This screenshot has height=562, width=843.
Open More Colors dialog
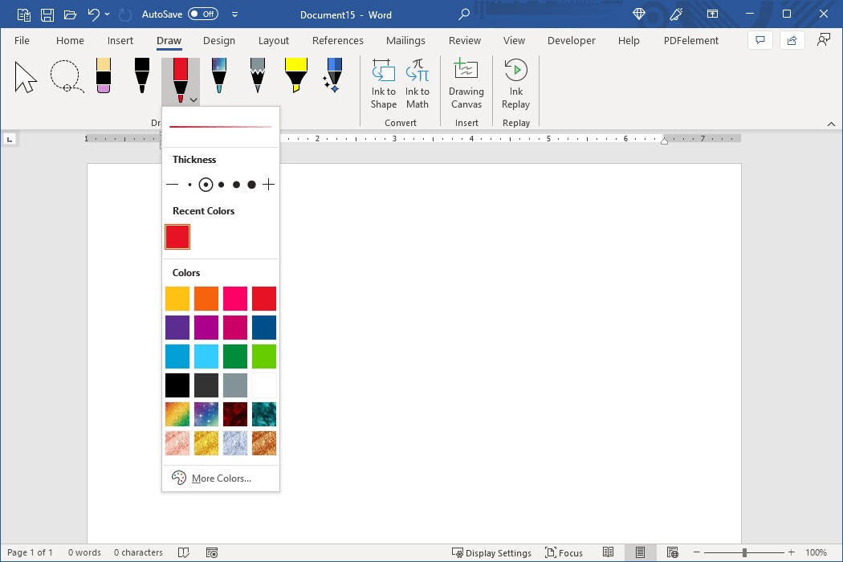[221, 479]
